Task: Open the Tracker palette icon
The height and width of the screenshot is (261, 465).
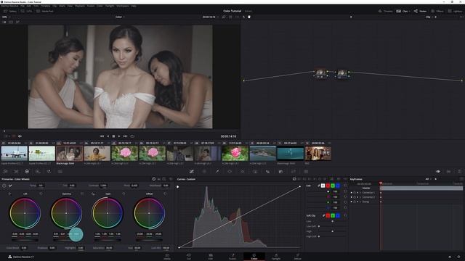Action: point(242,171)
